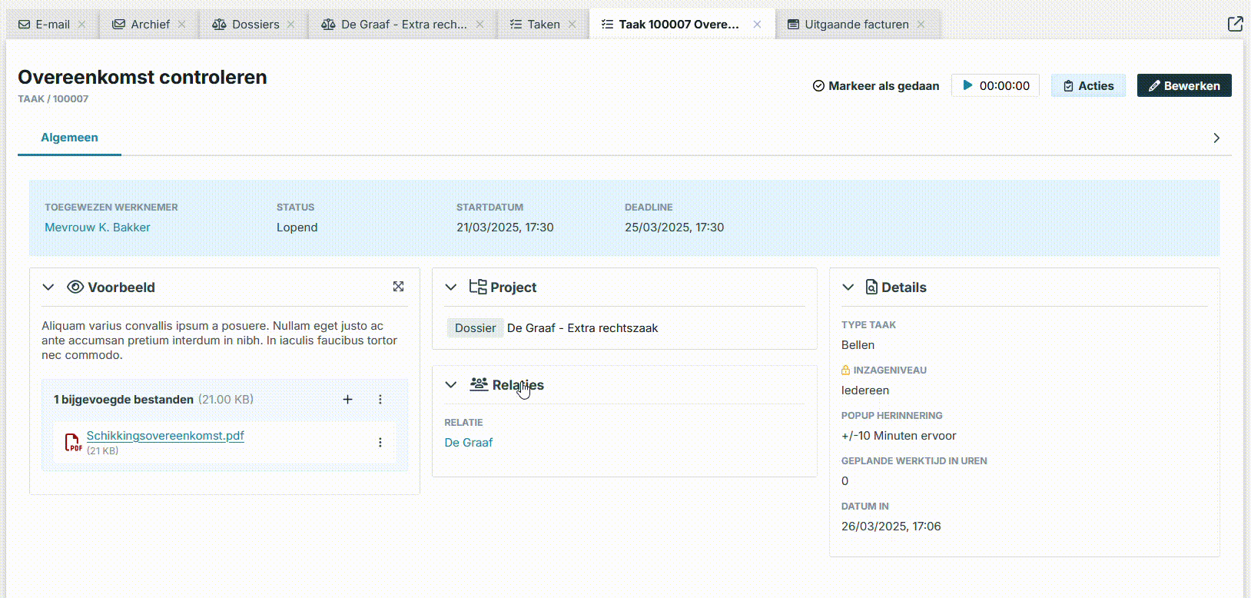Open in new window icon at top right
Viewport: 1251px width, 598px height.
(1235, 24)
